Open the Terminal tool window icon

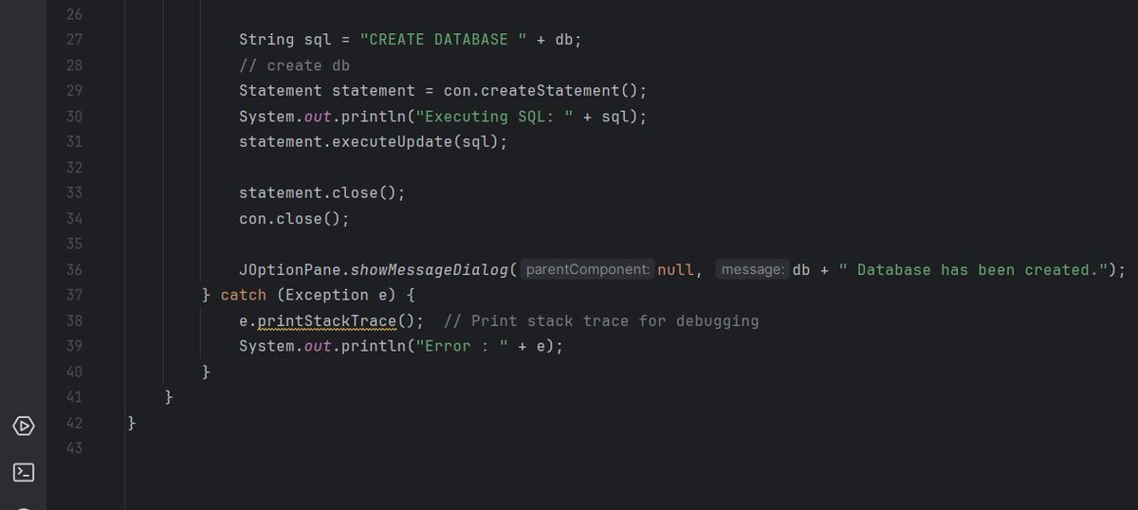pyautogui.click(x=24, y=472)
